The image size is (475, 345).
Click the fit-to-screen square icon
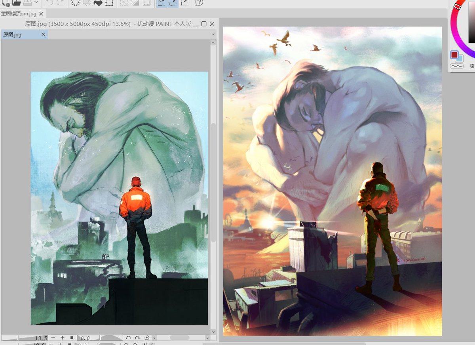(72, 338)
